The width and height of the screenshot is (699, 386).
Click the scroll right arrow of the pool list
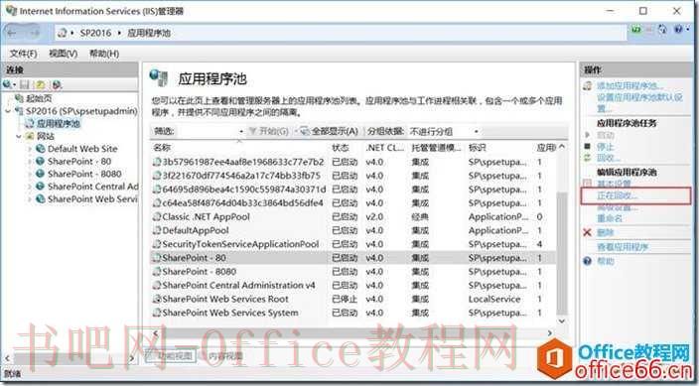coord(550,333)
